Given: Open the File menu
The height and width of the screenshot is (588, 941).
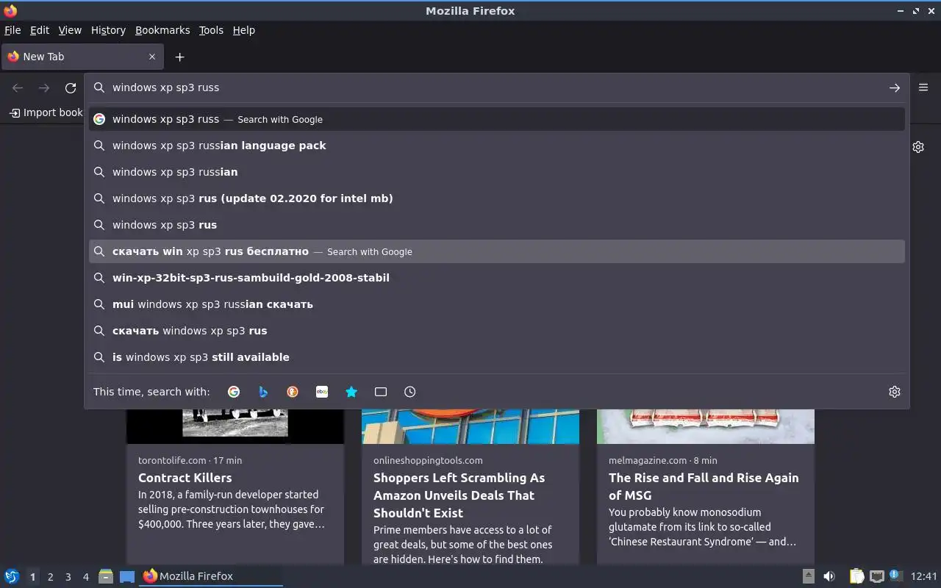Looking at the screenshot, I should pos(12,30).
